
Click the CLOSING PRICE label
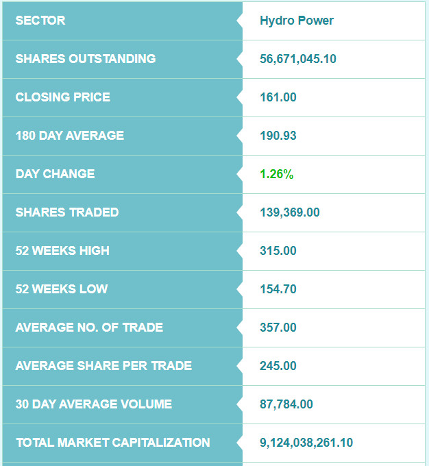63,97
